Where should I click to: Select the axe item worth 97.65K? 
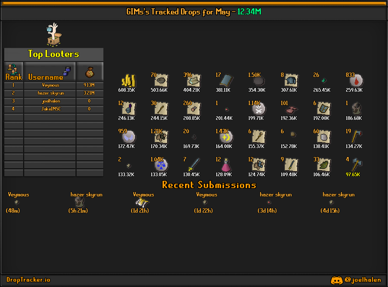coord(357,165)
